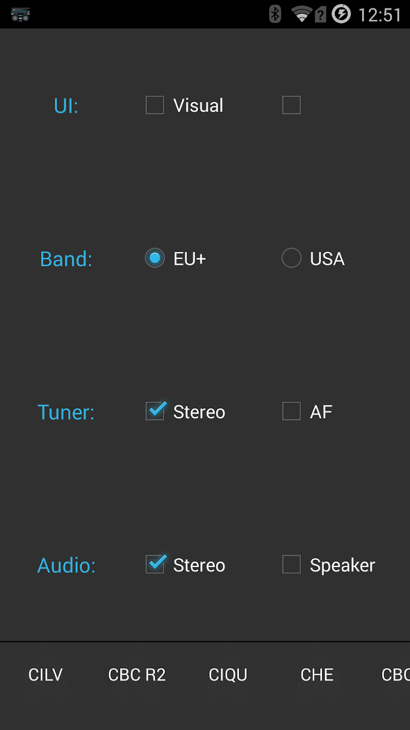Choose the CIQU preset station
The width and height of the screenshot is (410, 730).
pos(228,675)
